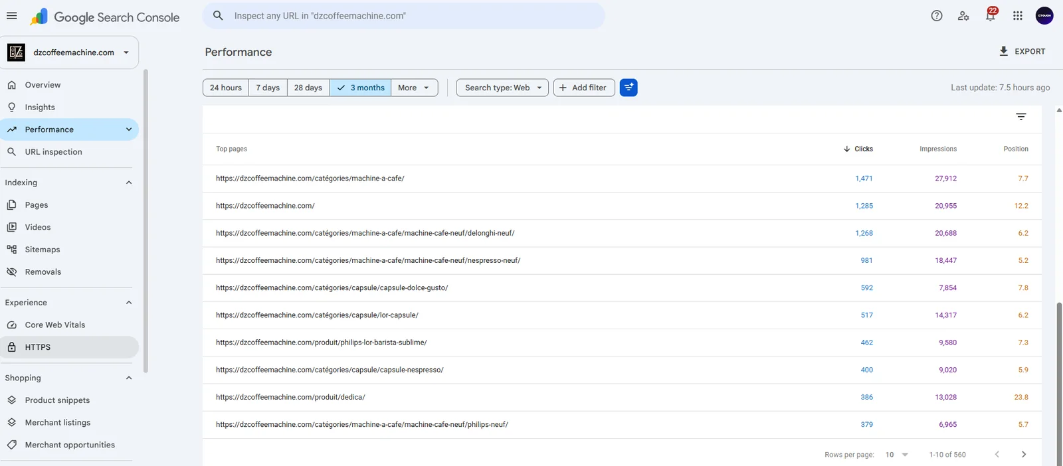Screen dimensions: 1063x466
Task: Click the Videos icon in sidebar
Action: [x=11, y=227]
